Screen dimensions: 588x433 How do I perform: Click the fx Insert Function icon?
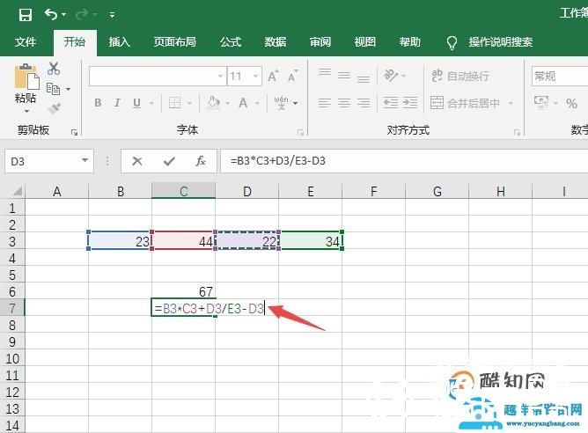tap(201, 161)
